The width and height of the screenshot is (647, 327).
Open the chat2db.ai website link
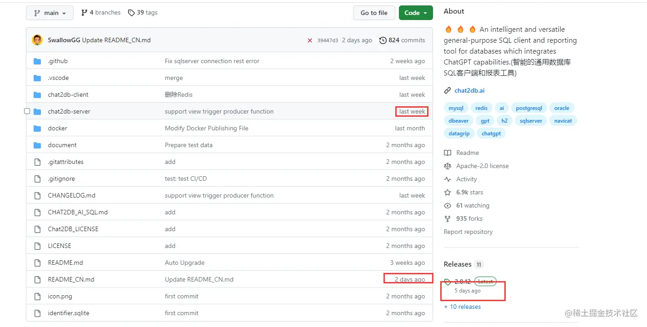click(x=469, y=90)
